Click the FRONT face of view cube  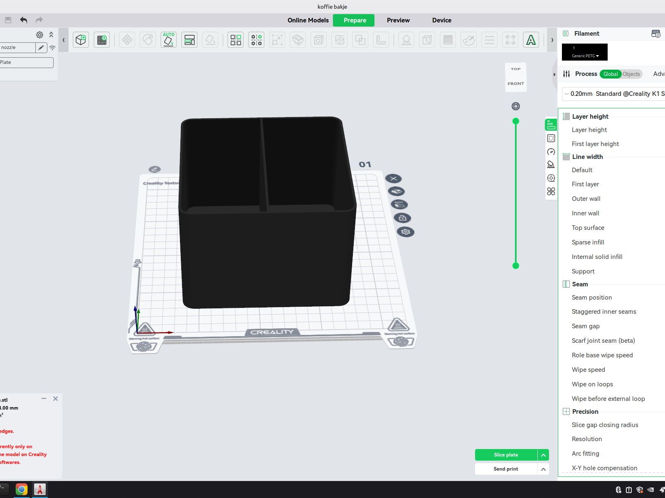coord(516,83)
